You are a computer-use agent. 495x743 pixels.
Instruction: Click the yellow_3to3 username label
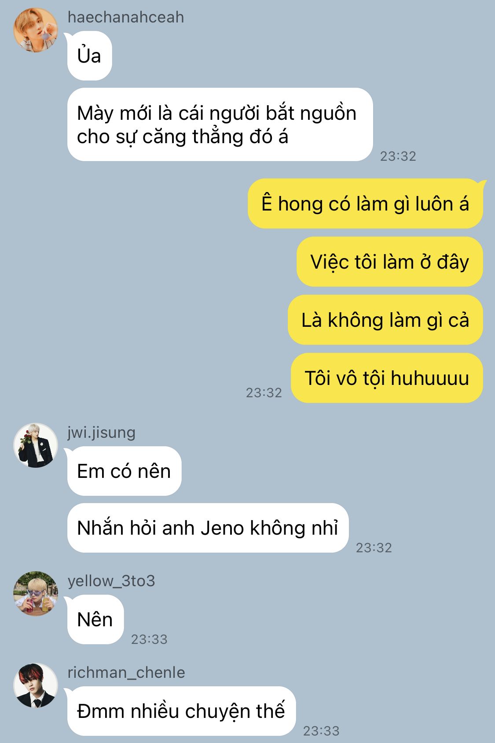(x=111, y=581)
